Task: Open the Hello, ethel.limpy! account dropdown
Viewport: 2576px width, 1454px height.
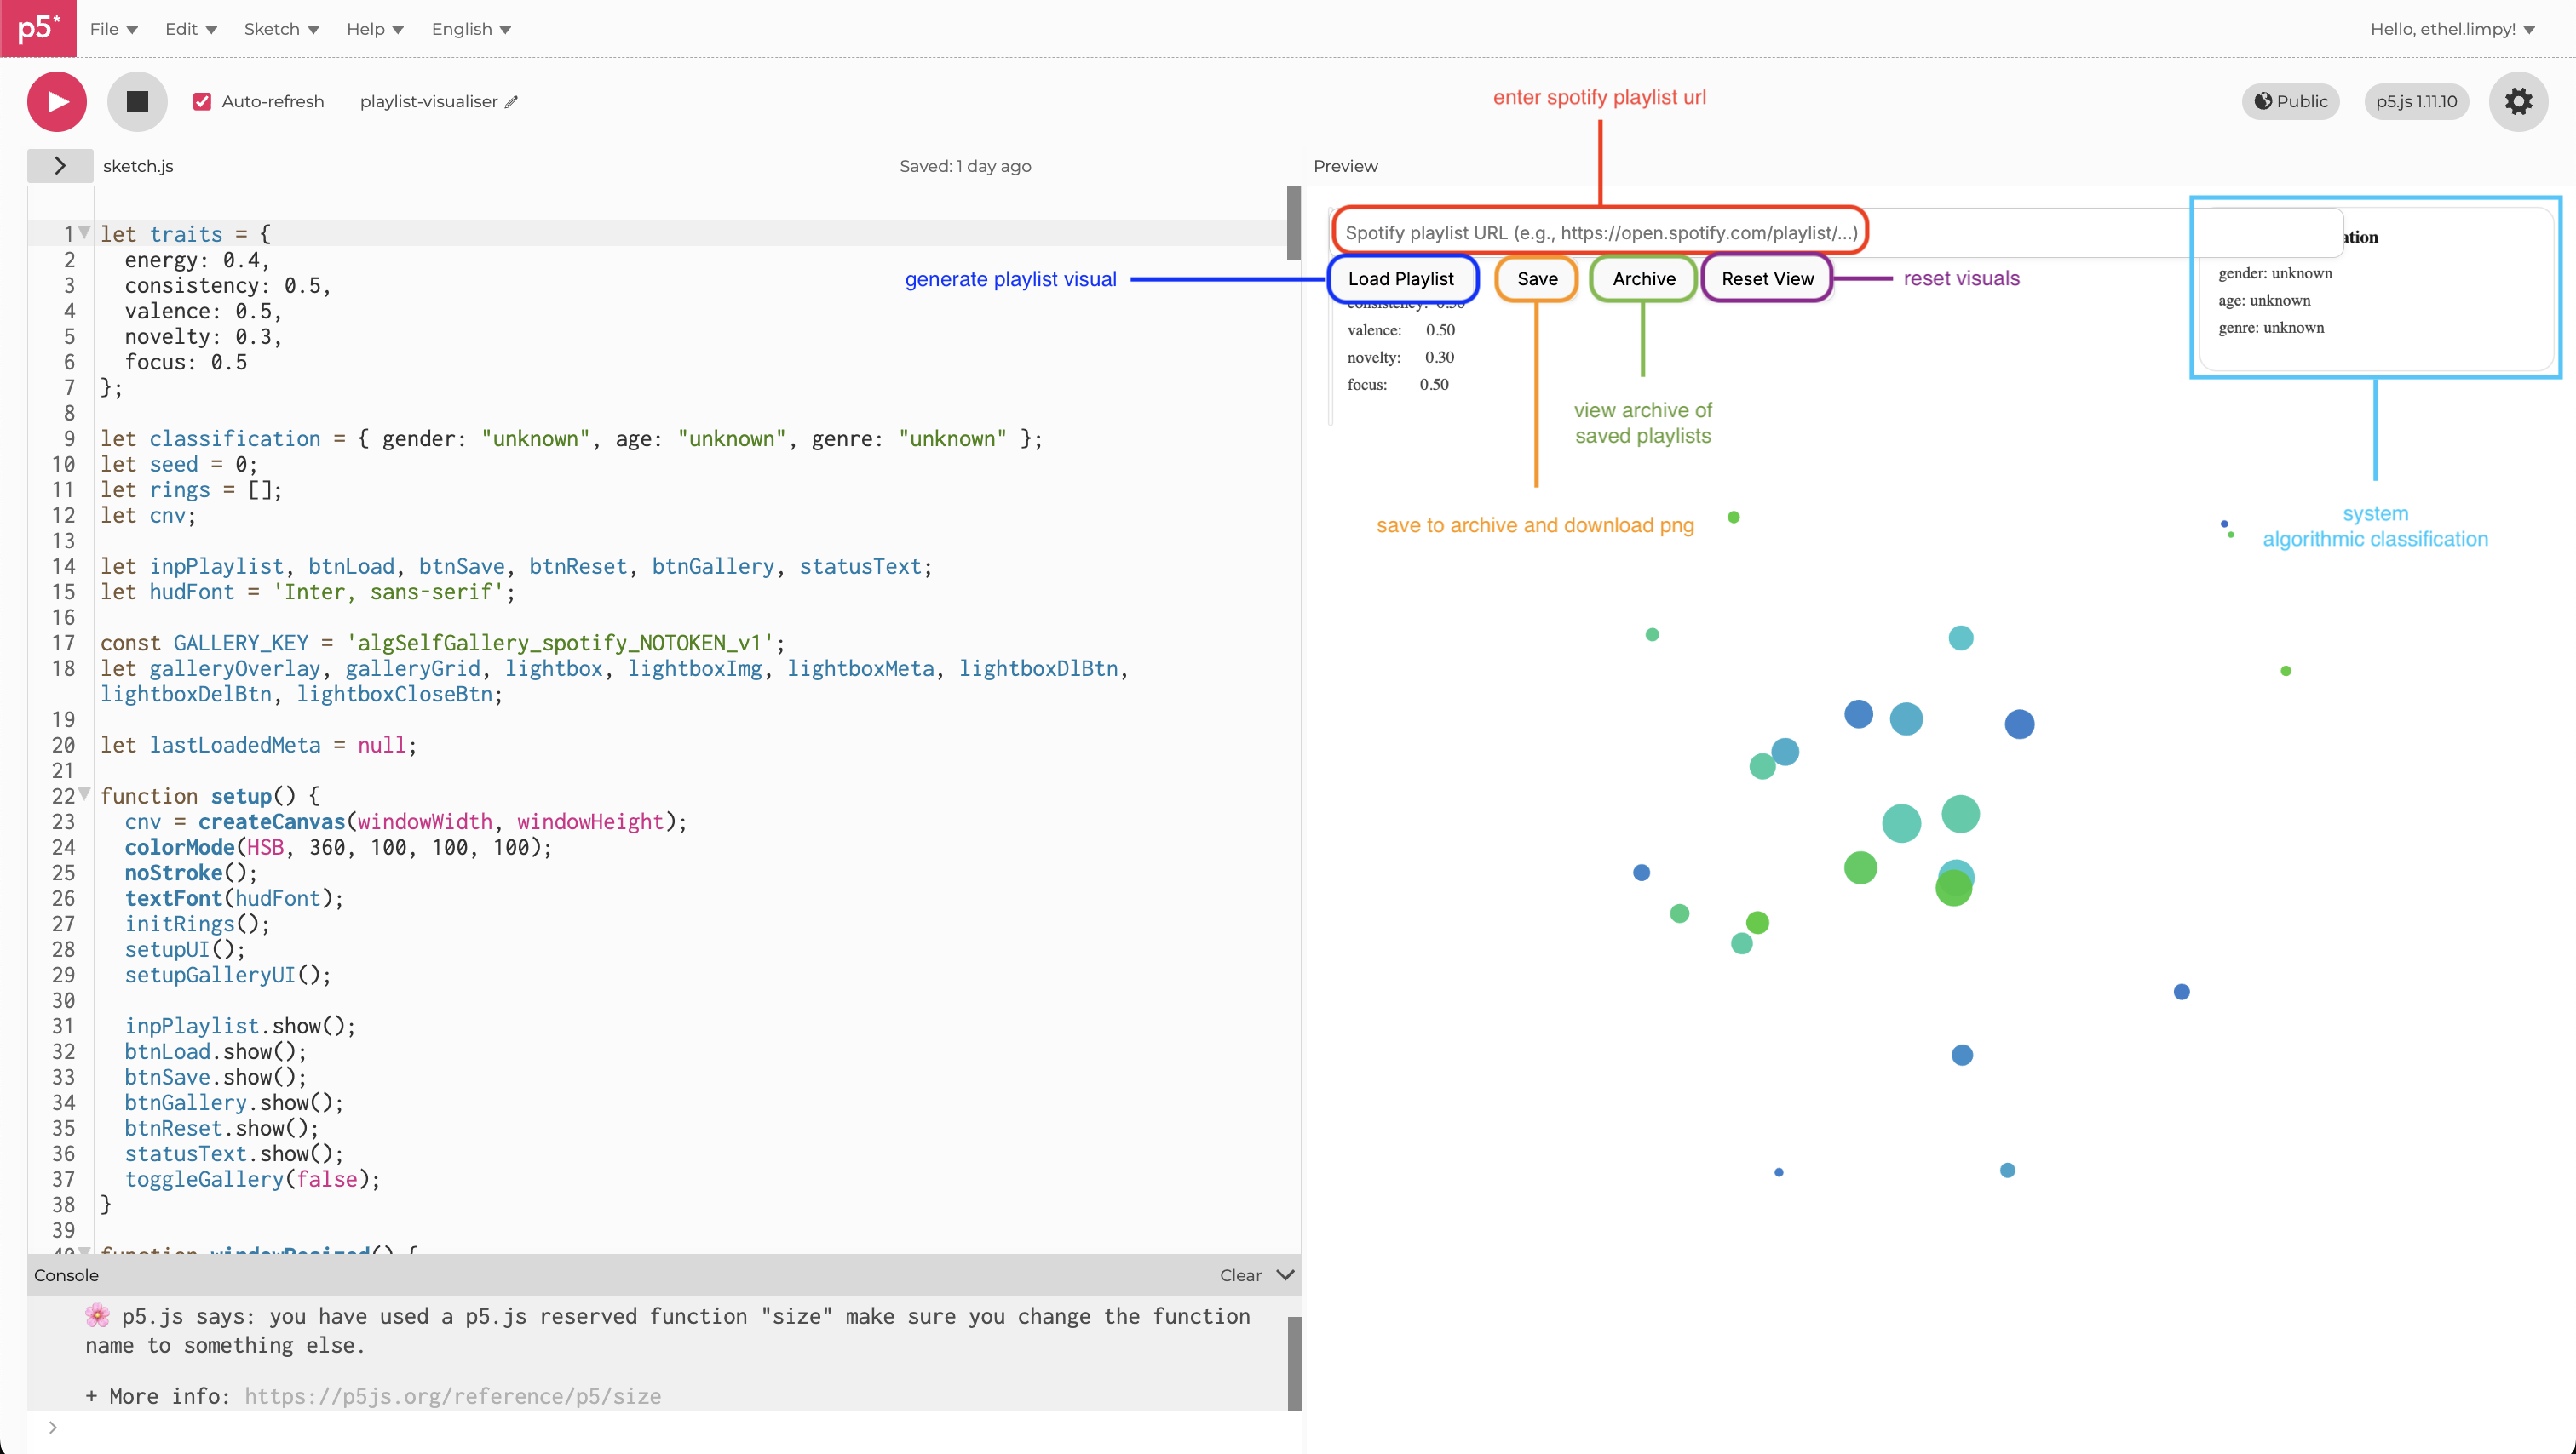Action: 2451,29
